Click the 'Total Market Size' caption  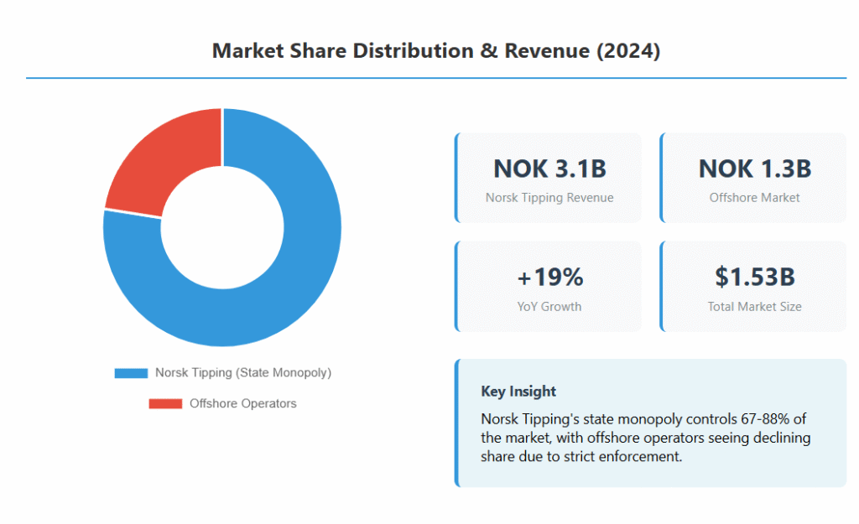pos(754,306)
